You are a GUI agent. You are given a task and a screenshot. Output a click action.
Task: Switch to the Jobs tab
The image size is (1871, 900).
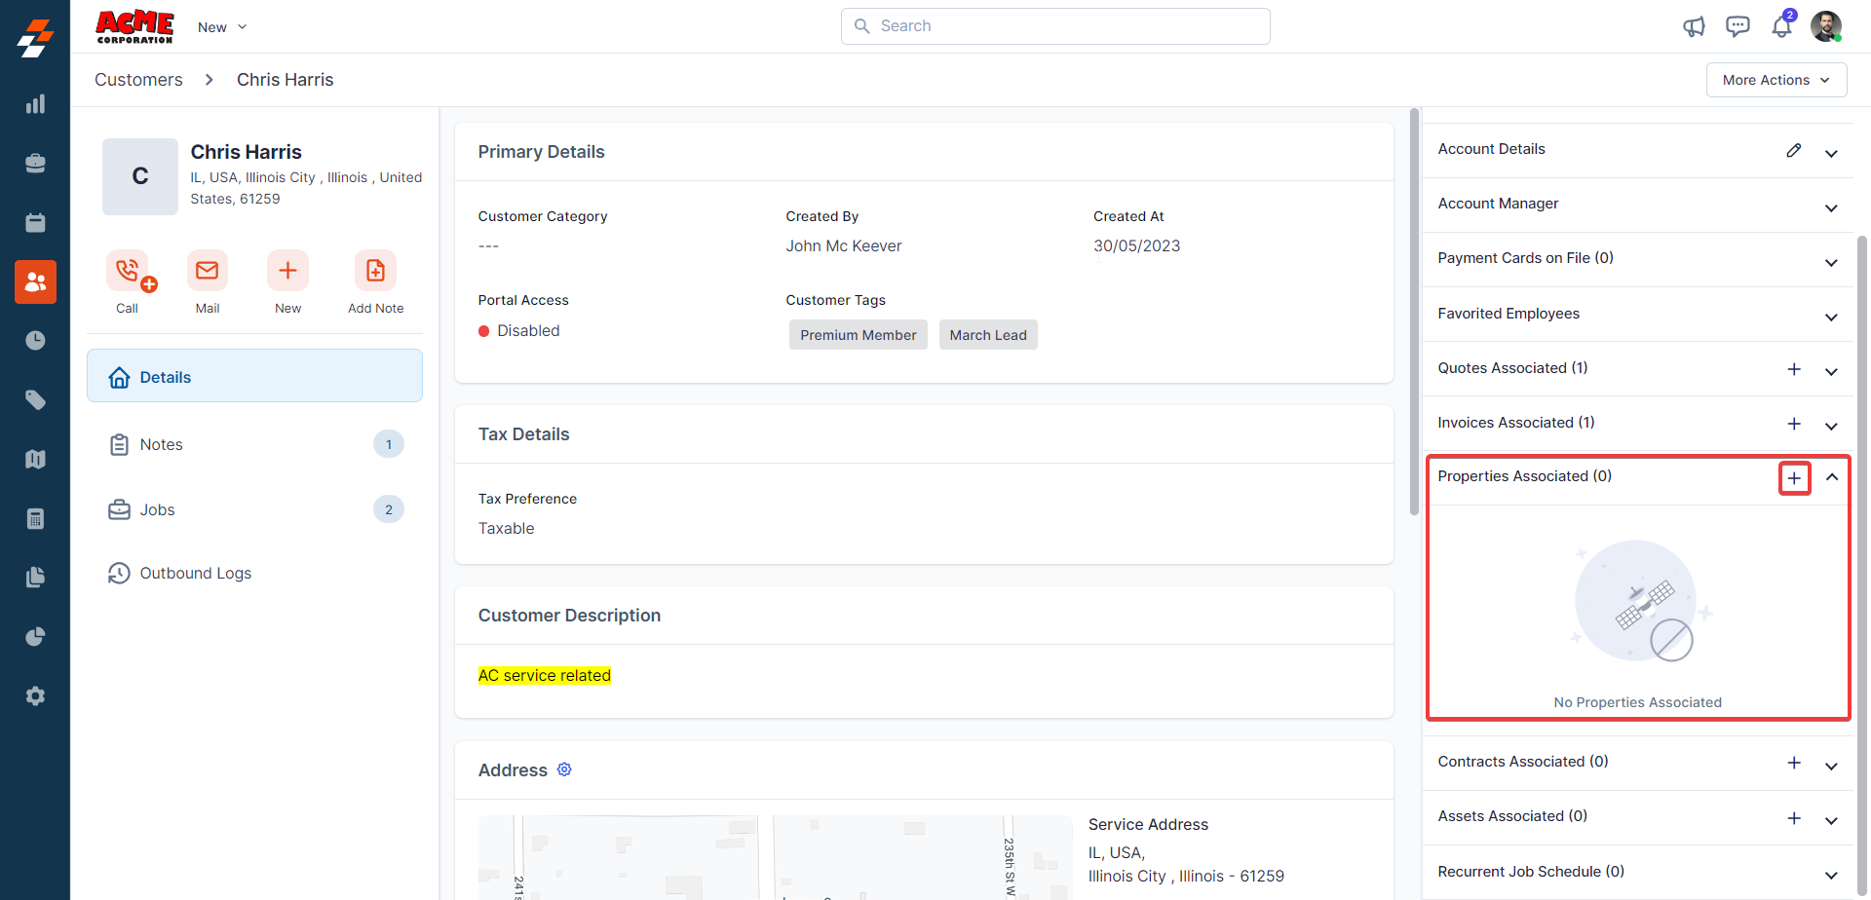(x=158, y=509)
